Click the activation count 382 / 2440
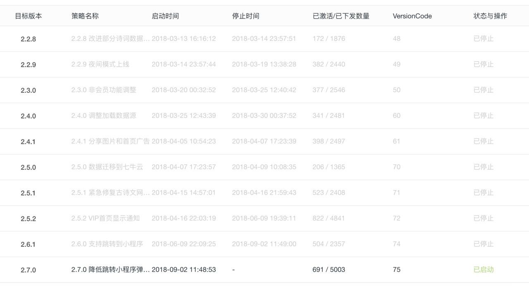Image resolution: width=529 pixels, height=286 pixels. [329, 64]
